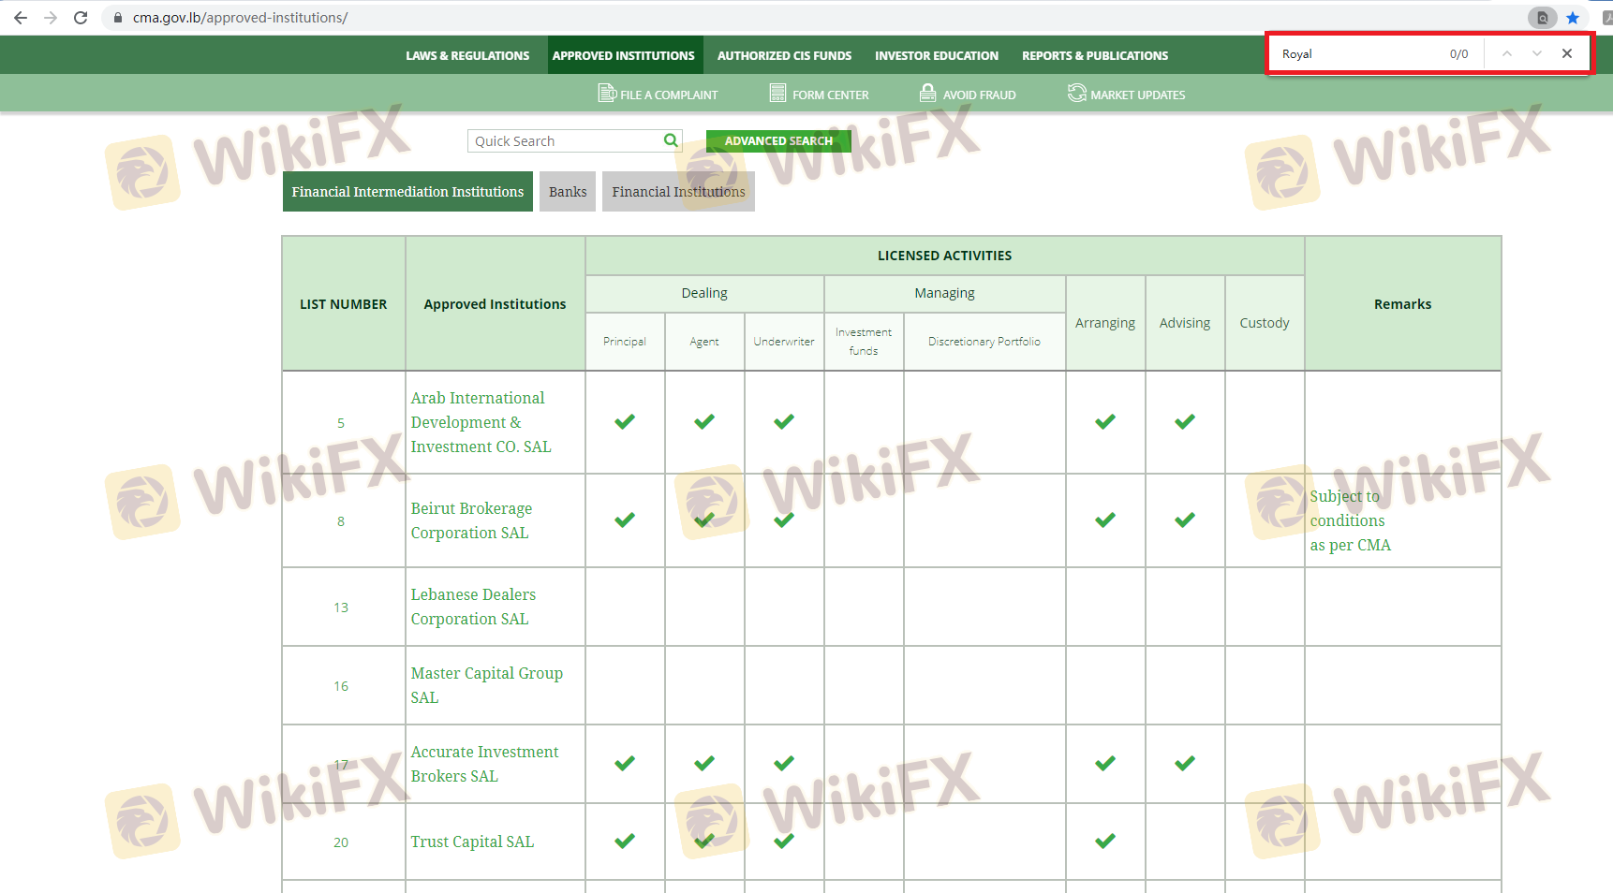This screenshot has width=1613, height=893.
Task: Open Laws & Regulations menu
Action: click(467, 56)
